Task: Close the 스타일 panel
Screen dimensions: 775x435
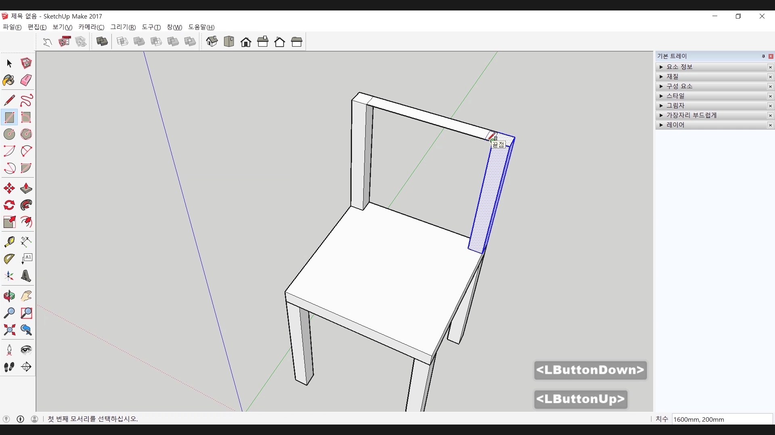Action: tap(770, 96)
